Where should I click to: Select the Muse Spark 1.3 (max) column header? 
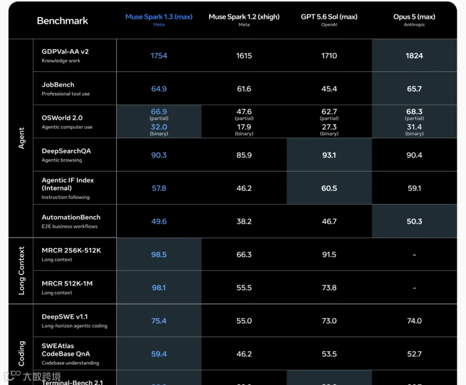click(x=159, y=20)
